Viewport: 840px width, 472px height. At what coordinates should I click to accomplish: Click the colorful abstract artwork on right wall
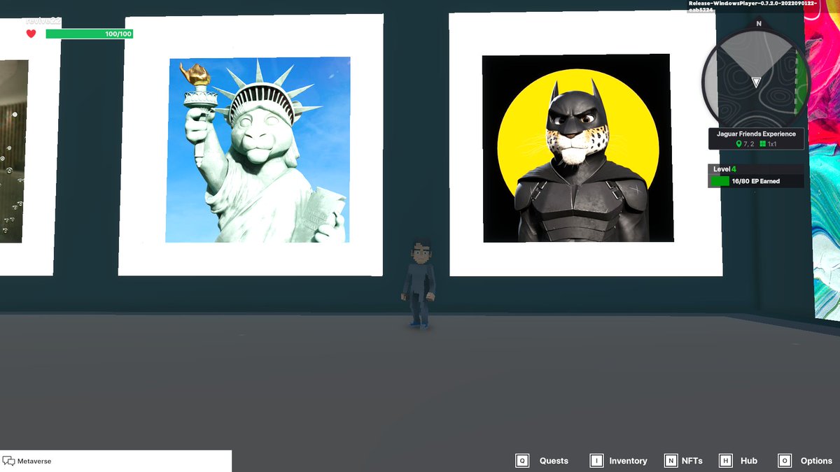coord(825,161)
